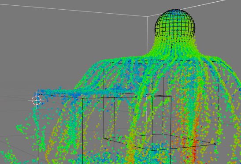
Task: Click the red-white 3D cursor circle
Action: tap(36, 100)
